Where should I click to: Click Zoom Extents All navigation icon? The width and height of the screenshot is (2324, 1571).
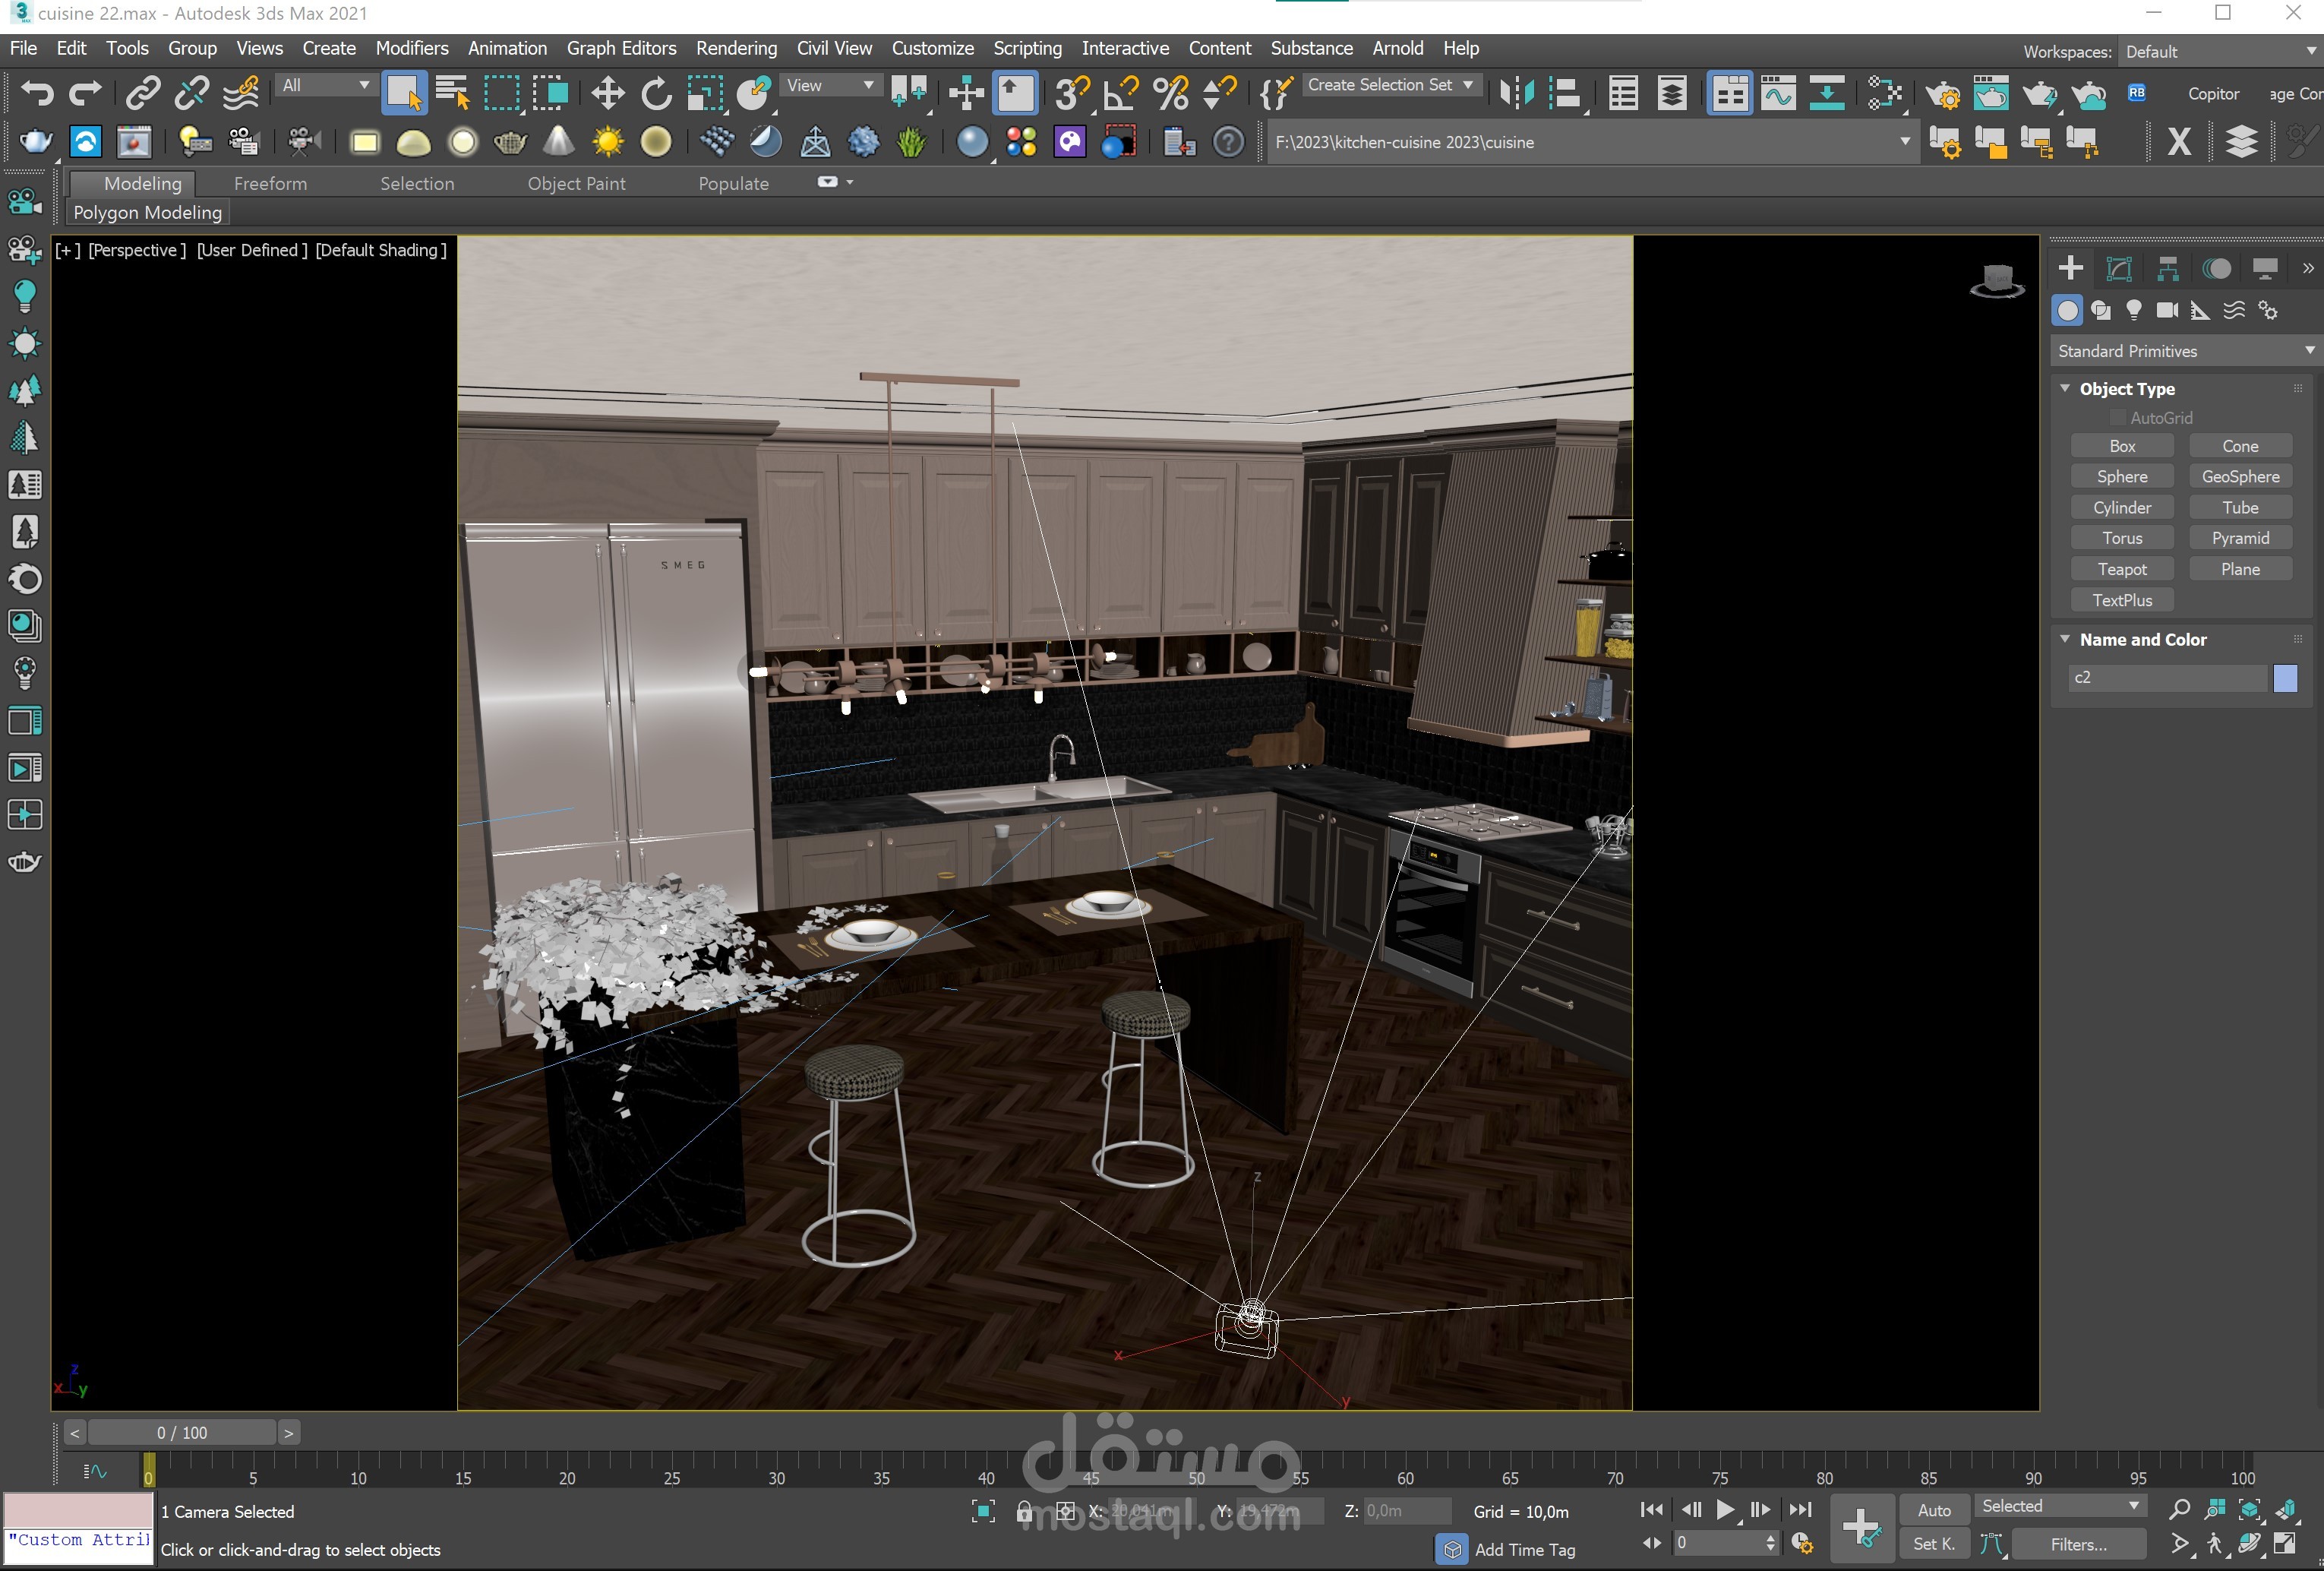click(2286, 1509)
